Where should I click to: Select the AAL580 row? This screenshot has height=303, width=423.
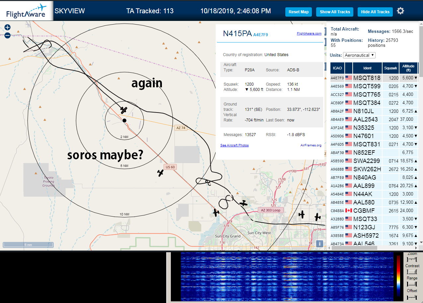click(374, 202)
